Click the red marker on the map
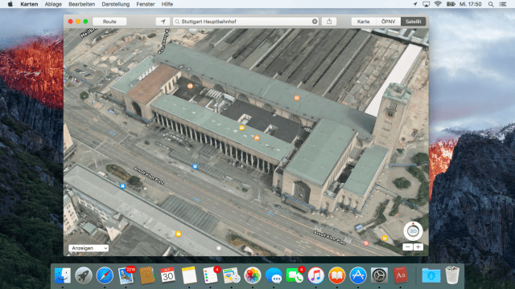The height and width of the screenshot is (289, 515). click(365, 243)
